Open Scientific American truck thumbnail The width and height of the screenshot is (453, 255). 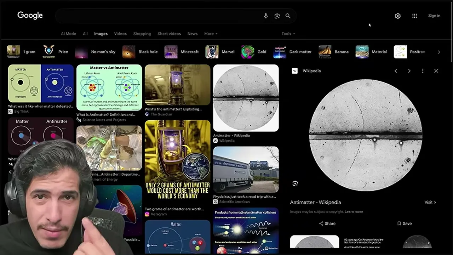tap(246, 169)
